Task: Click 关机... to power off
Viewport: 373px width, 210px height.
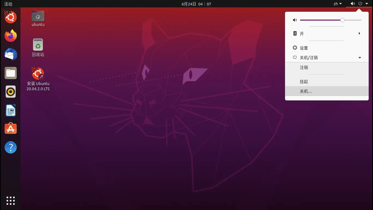Action: point(306,91)
